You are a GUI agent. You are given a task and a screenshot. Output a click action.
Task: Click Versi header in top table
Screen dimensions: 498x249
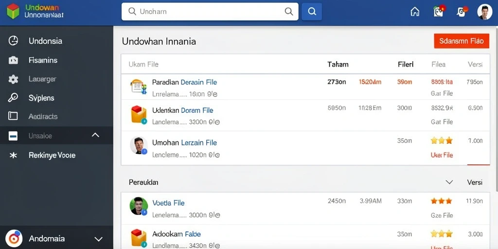tap(475, 65)
